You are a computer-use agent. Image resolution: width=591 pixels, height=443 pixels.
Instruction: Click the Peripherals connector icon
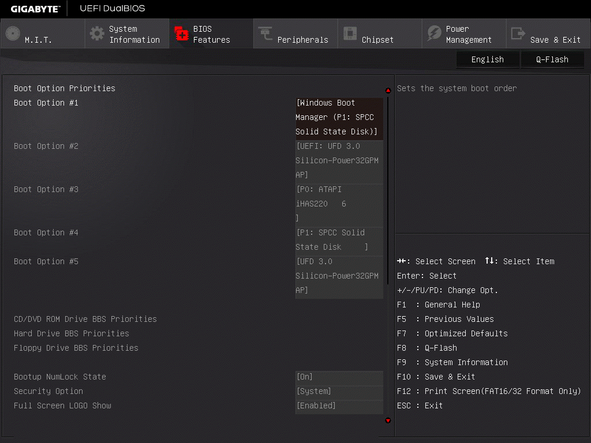coord(265,33)
